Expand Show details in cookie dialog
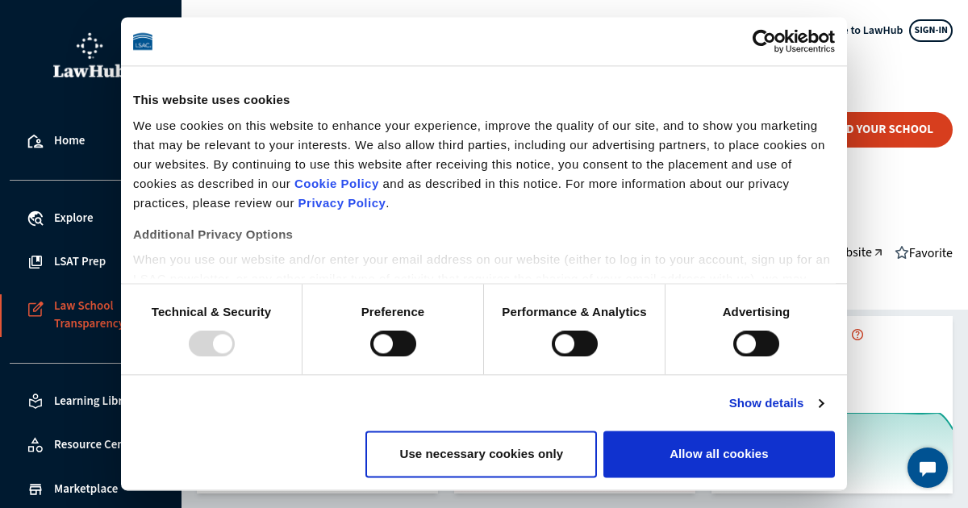Viewport: 968px width, 508px height. pos(775,403)
